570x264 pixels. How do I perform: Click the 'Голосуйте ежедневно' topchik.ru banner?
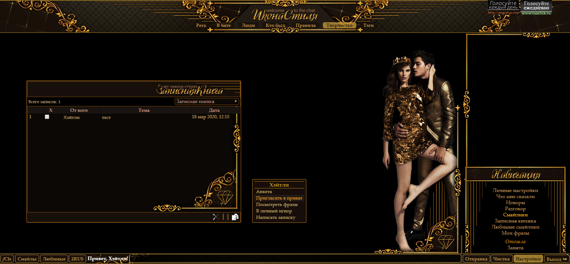[536, 8]
